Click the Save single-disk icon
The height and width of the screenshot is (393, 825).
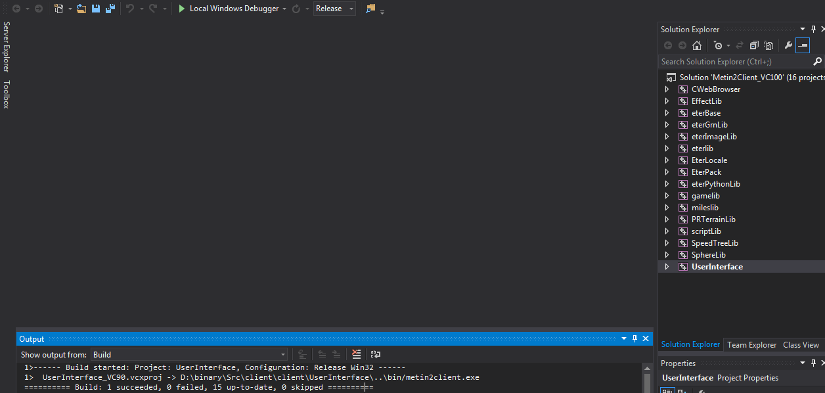coord(96,9)
